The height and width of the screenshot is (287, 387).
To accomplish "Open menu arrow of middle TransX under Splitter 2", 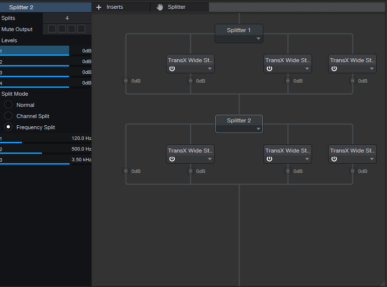I will click(307, 159).
